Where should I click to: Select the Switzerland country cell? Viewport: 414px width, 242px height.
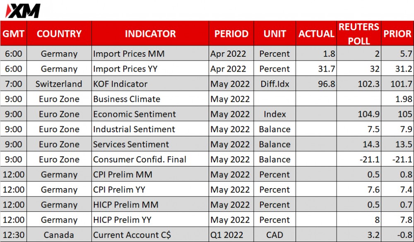59,84
